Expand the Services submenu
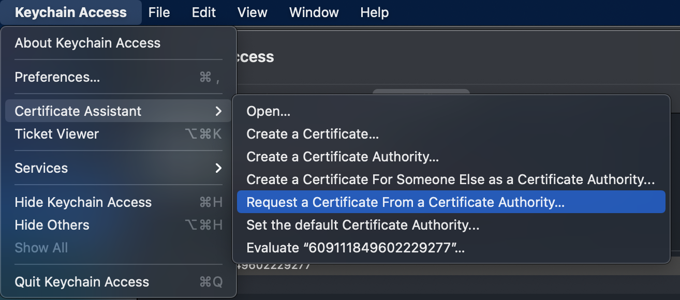This screenshot has width=680, height=300. [41, 168]
